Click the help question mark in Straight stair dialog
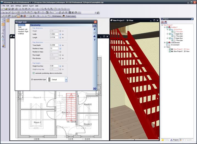197x144 pixels. pos(95,40)
